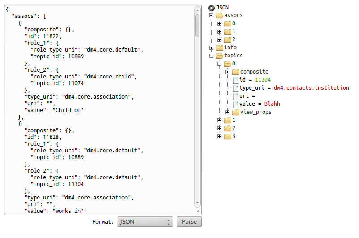
Task: Click the info folder icon
Action: point(220,48)
